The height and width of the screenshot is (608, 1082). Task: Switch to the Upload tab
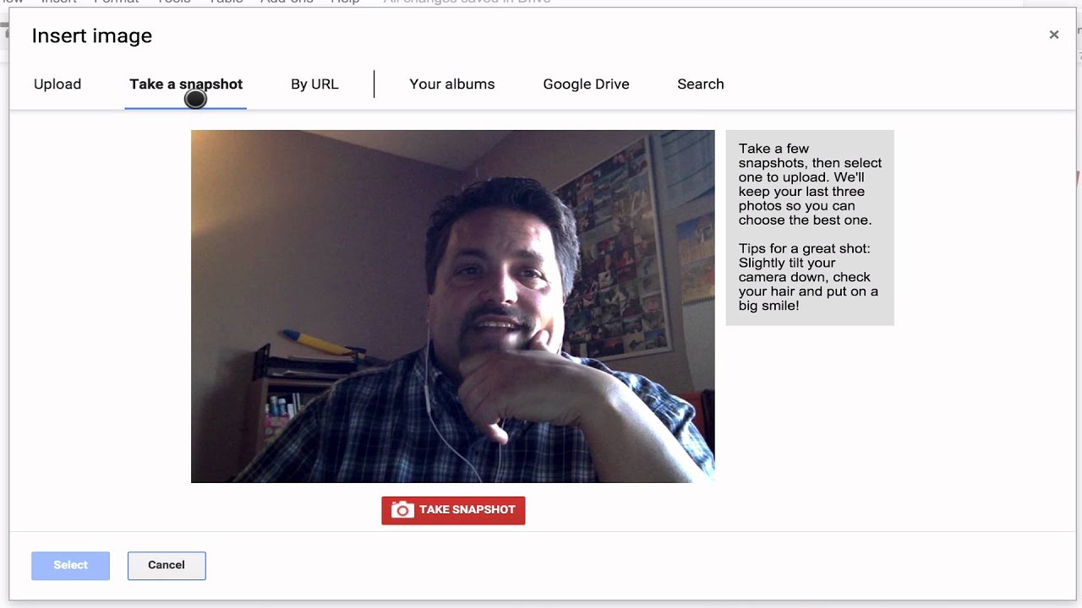[57, 84]
